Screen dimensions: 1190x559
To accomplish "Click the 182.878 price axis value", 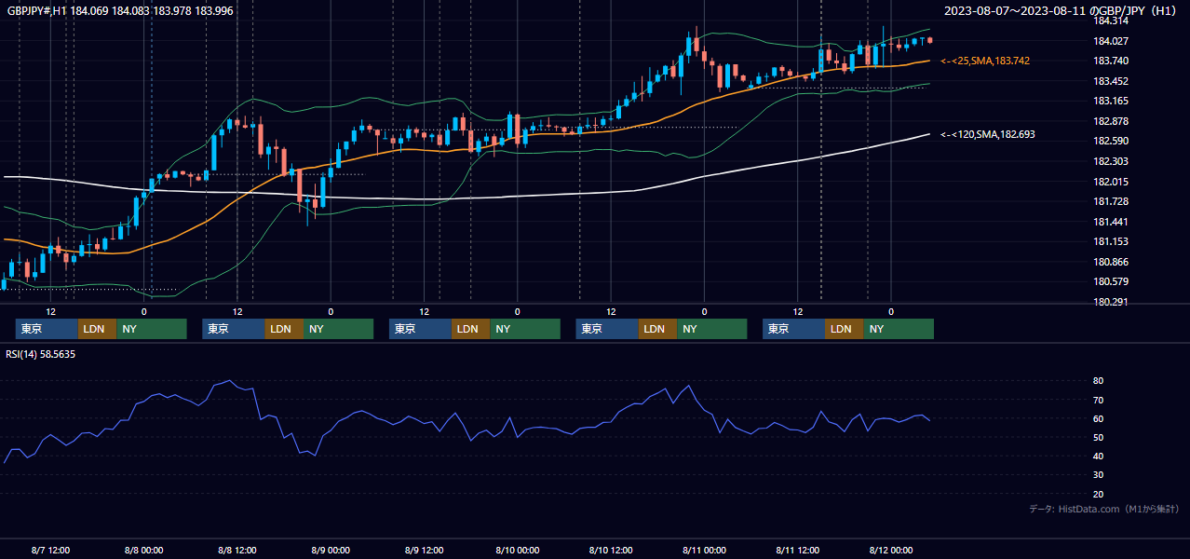I will 1111,121.
